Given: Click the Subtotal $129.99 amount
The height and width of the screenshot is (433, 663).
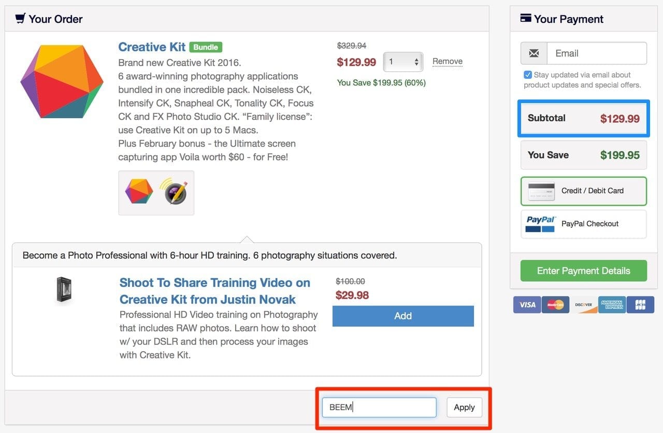Looking at the screenshot, I should [x=620, y=119].
